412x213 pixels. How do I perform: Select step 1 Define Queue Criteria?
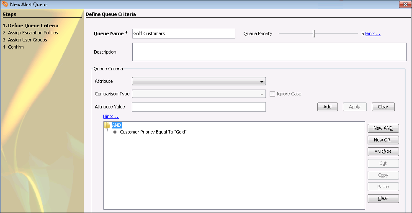[31, 26]
